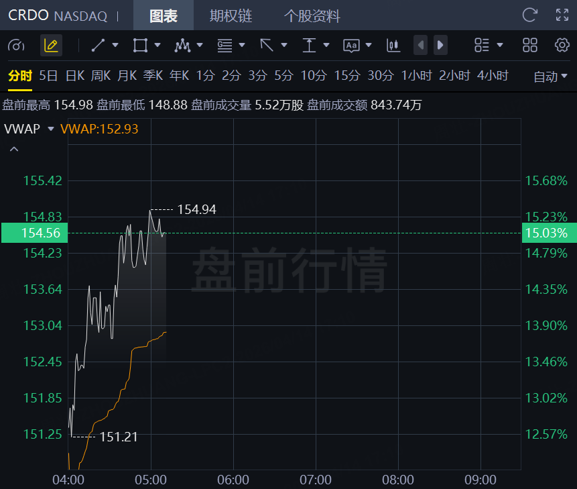Switch to the 期权链 tab
The image size is (577, 489).
coord(231,15)
